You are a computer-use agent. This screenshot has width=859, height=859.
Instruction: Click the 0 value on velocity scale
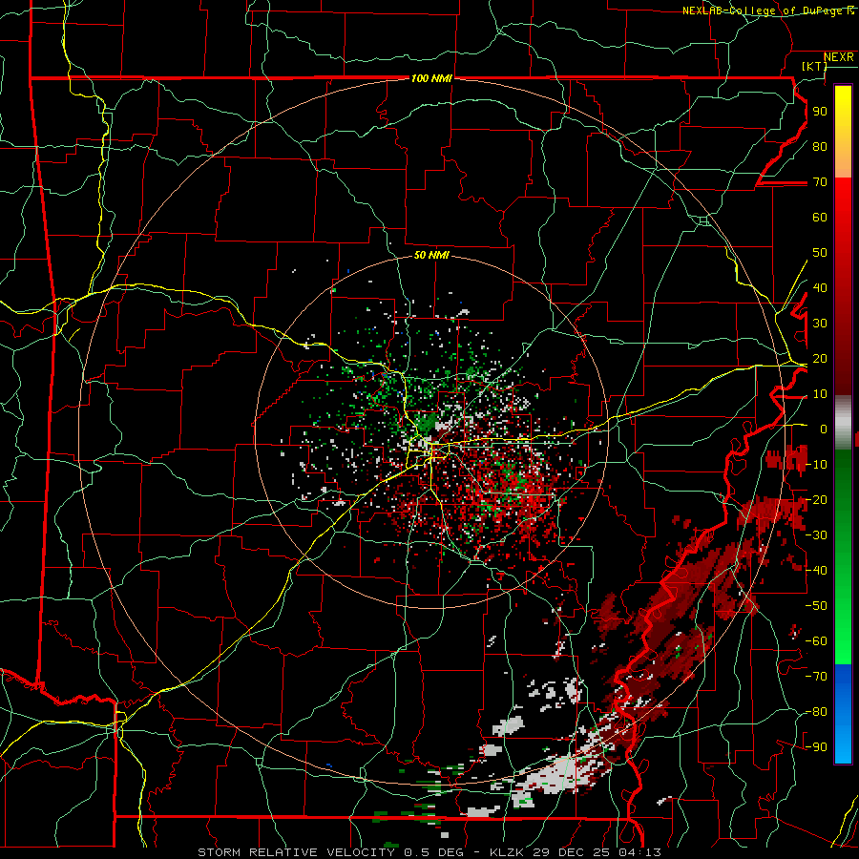click(x=824, y=429)
